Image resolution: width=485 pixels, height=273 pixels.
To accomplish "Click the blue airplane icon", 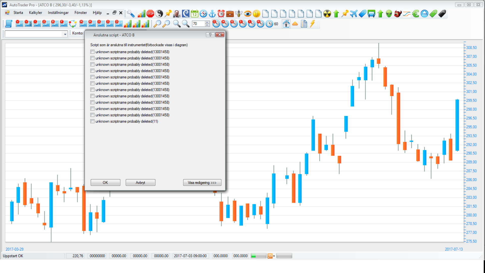I will point(354,14).
